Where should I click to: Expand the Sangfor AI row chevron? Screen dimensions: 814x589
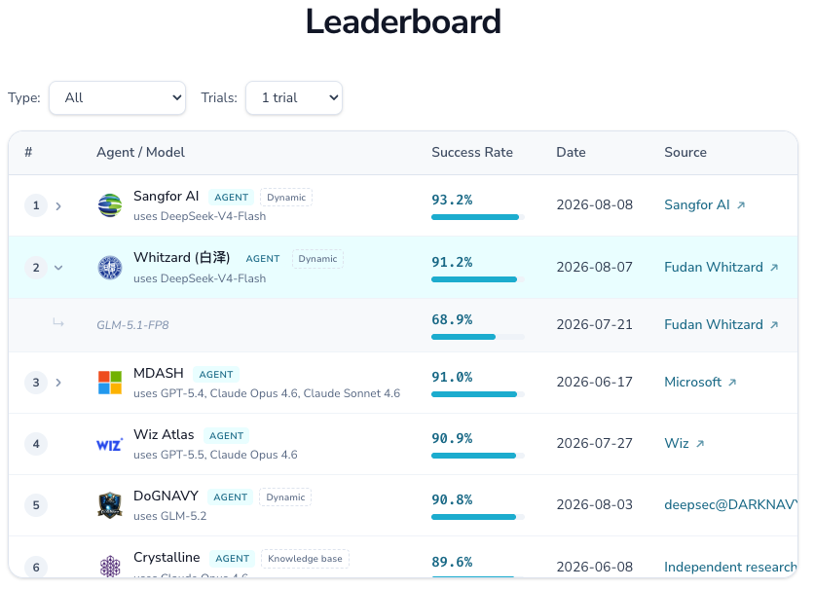(x=58, y=206)
